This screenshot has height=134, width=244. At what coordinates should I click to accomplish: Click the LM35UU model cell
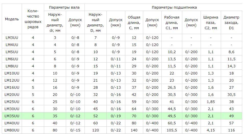(12, 116)
